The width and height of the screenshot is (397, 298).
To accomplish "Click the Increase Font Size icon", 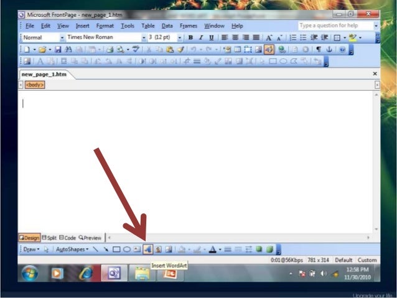I will [269, 38].
